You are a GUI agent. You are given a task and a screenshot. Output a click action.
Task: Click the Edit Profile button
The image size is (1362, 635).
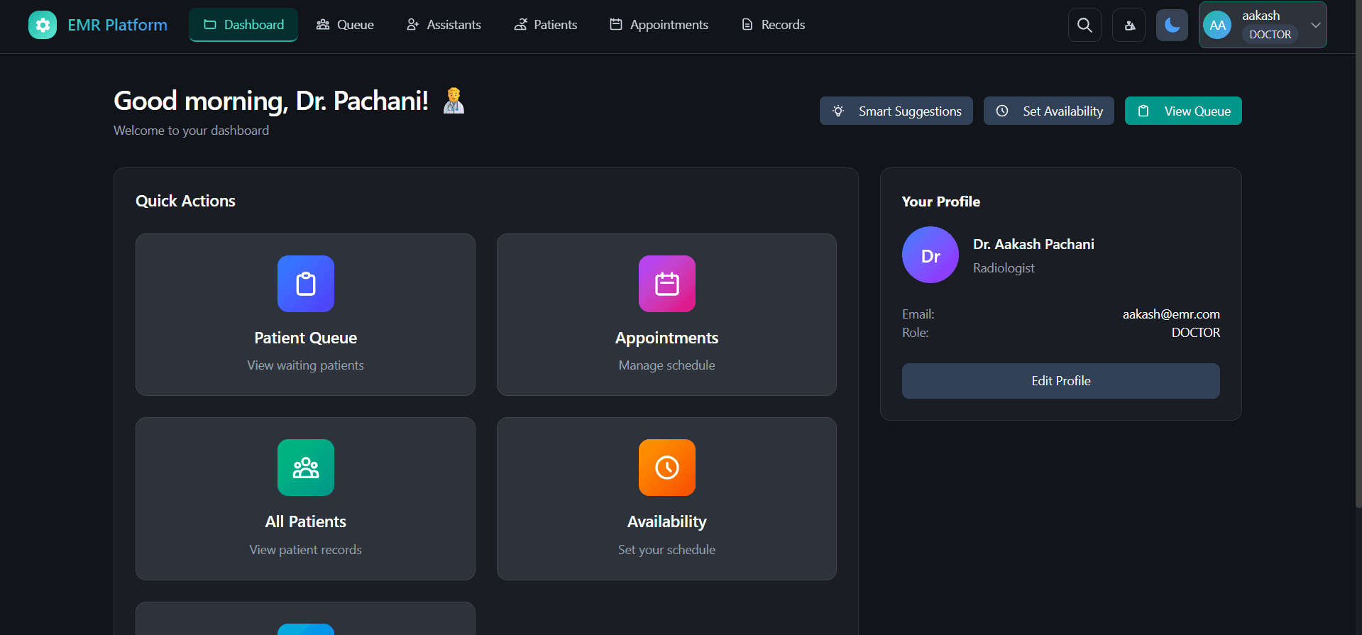[1060, 381]
